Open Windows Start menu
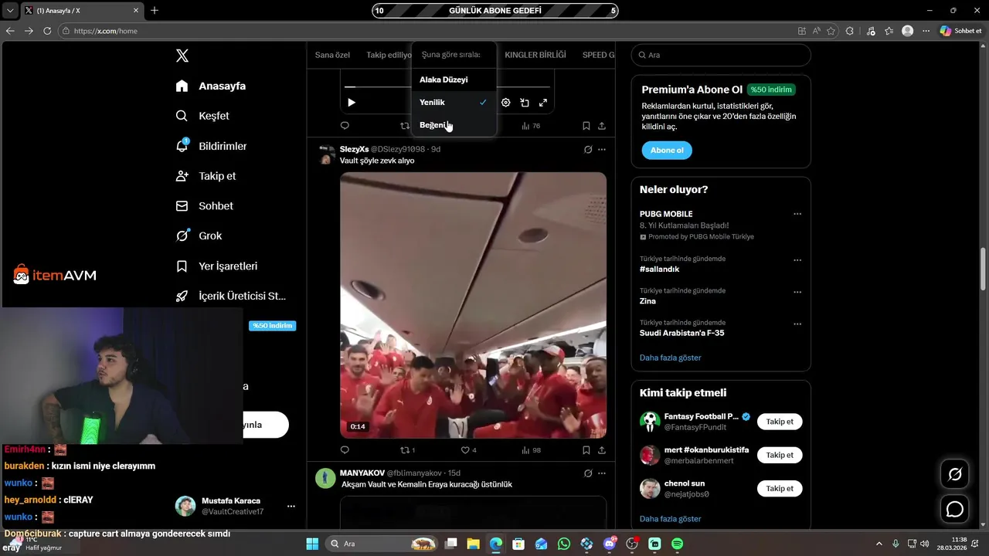 tap(312, 544)
